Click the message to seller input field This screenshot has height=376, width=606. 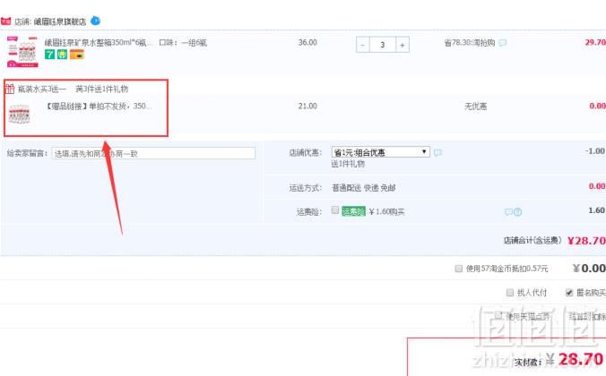pos(153,153)
